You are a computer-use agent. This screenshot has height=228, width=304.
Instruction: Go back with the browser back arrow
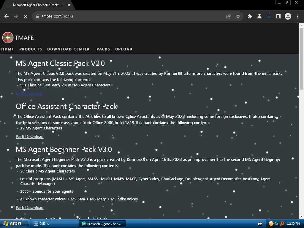(x=7, y=16)
